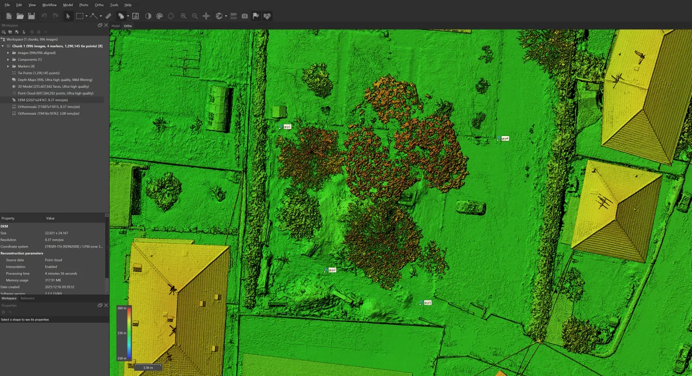Screen dimensions: 692x376
Task: Click the circular update refresh icon
Action: [x=171, y=16]
